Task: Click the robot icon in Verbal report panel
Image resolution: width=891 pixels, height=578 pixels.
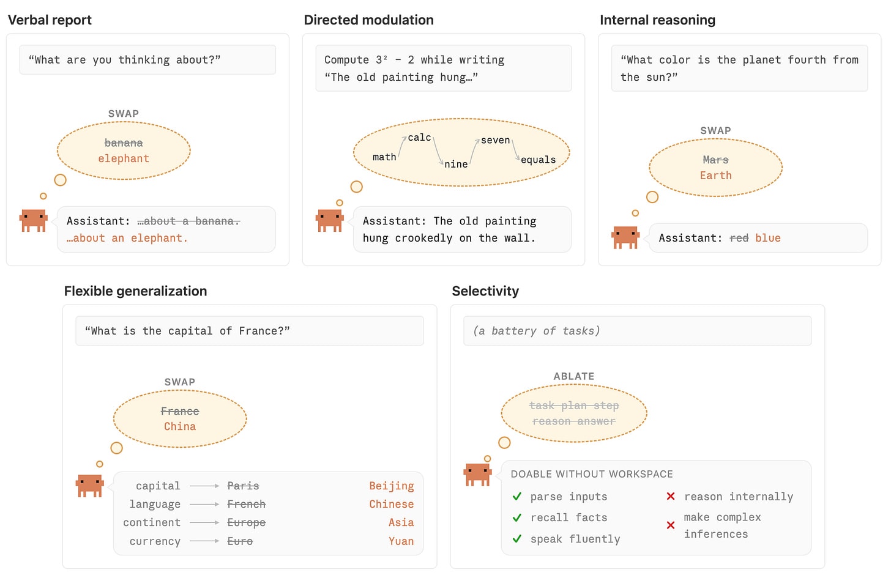Action: [x=34, y=221]
